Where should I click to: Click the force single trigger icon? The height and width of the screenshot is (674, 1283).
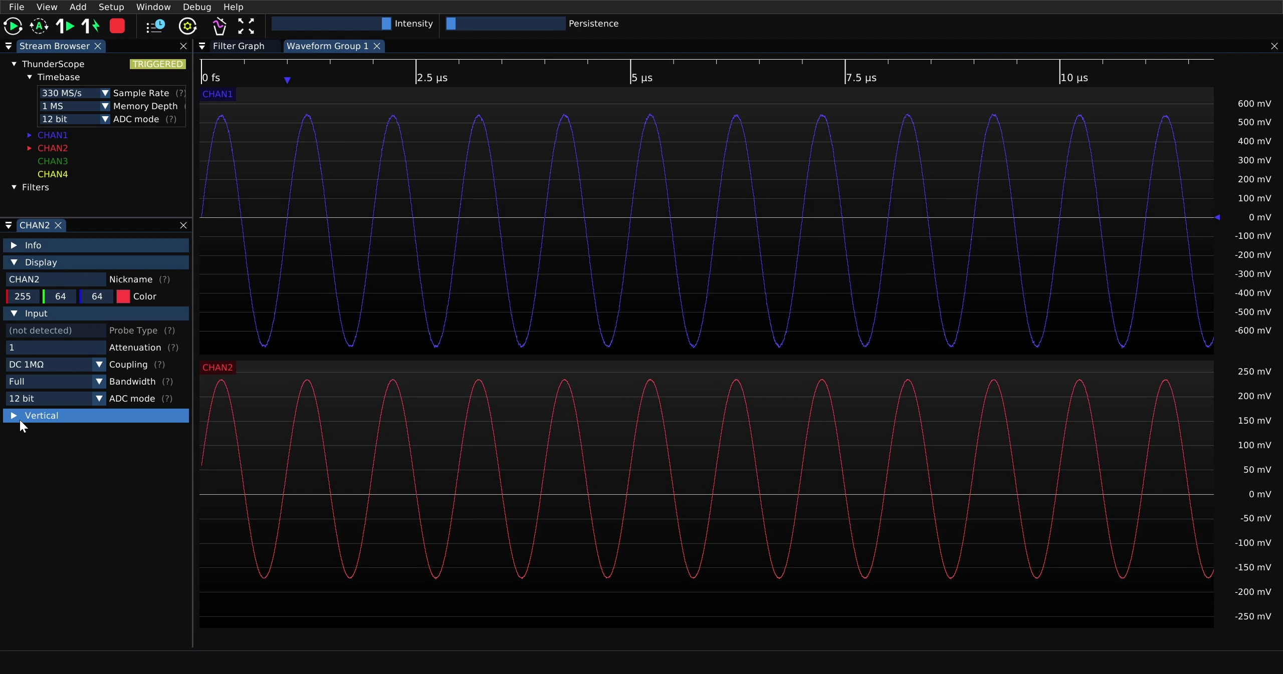coord(91,26)
